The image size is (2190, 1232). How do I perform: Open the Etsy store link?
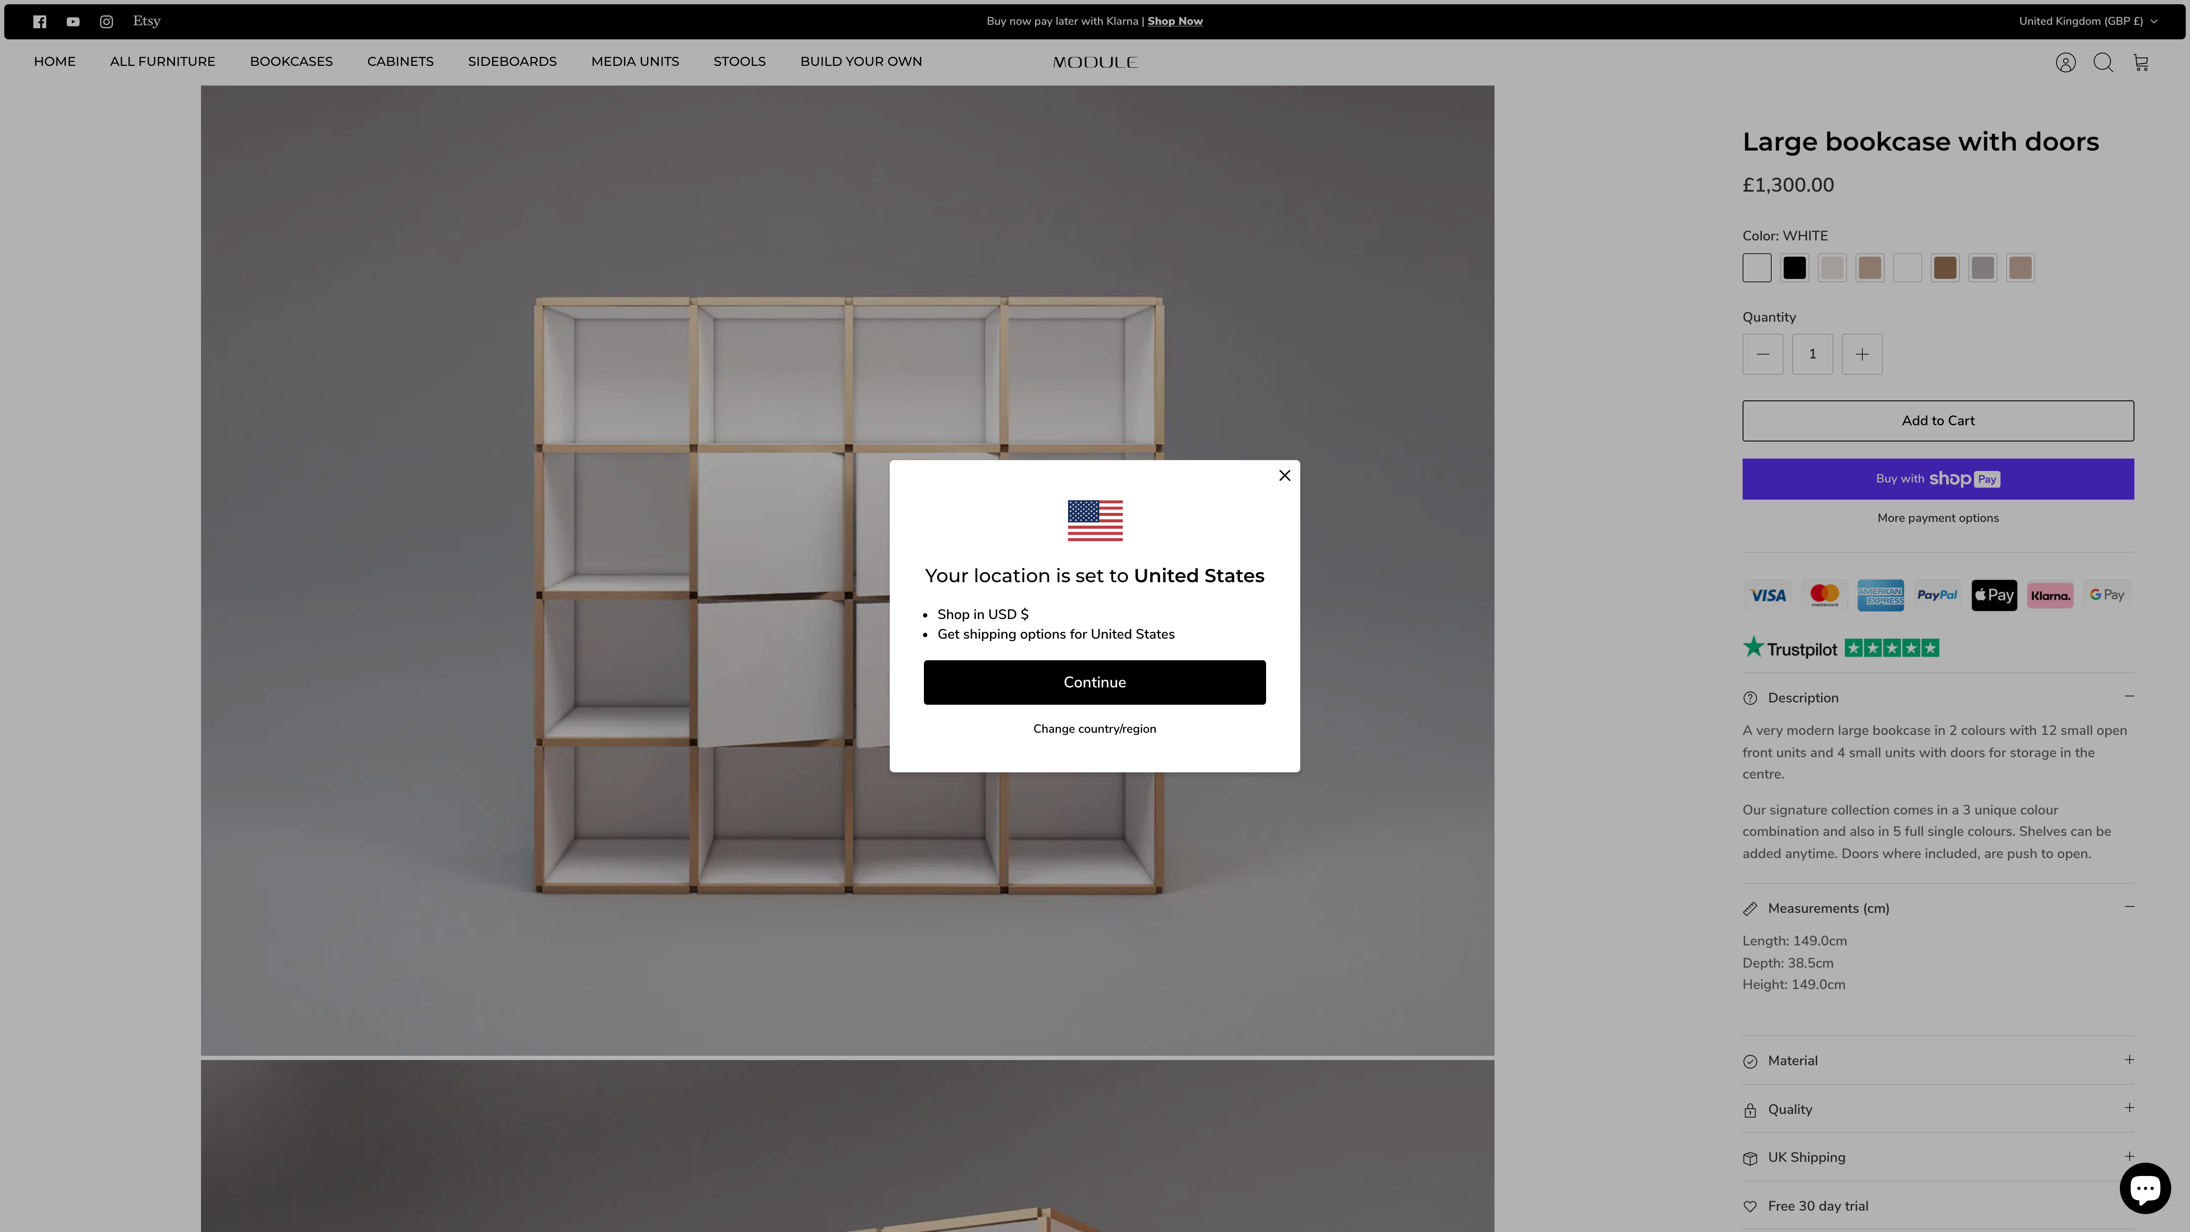(x=146, y=21)
